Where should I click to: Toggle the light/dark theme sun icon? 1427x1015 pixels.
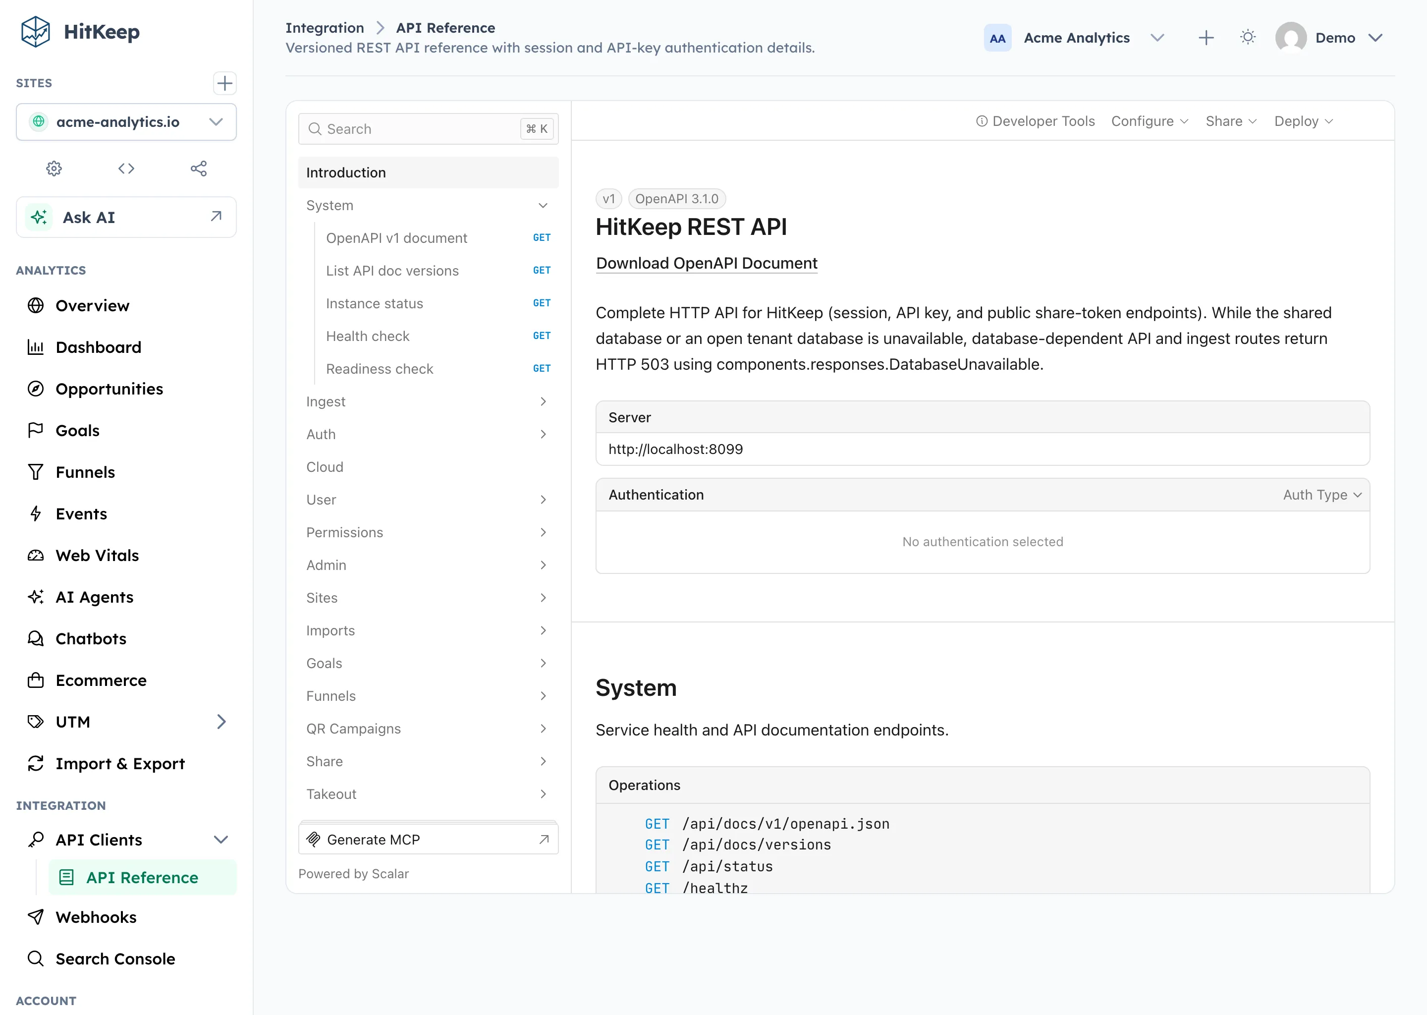pyautogui.click(x=1248, y=38)
